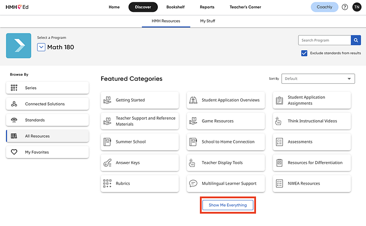This screenshot has width=366, height=226.
Task: Click the All Resources label
Action: pos(37,136)
